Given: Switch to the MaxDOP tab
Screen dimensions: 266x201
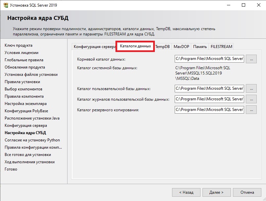Looking at the screenshot, I should tap(181, 46).
